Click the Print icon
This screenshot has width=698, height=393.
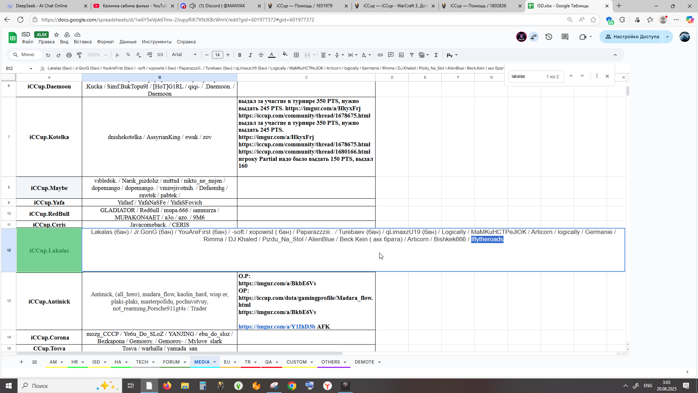(69, 55)
